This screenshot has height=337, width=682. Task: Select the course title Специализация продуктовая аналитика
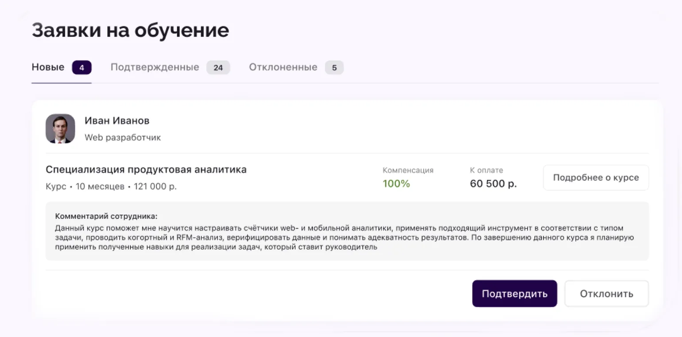click(x=146, y=170)
